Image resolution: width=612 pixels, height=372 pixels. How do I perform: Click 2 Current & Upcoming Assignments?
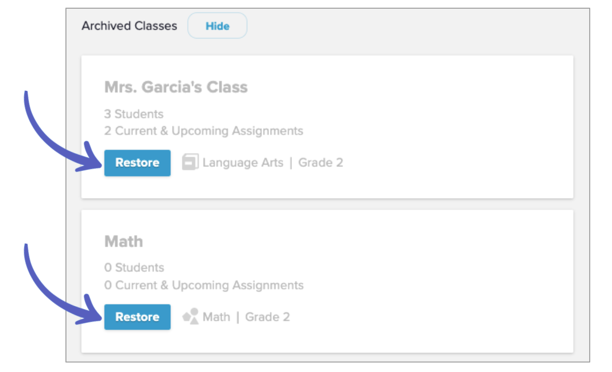pos(204,131)
